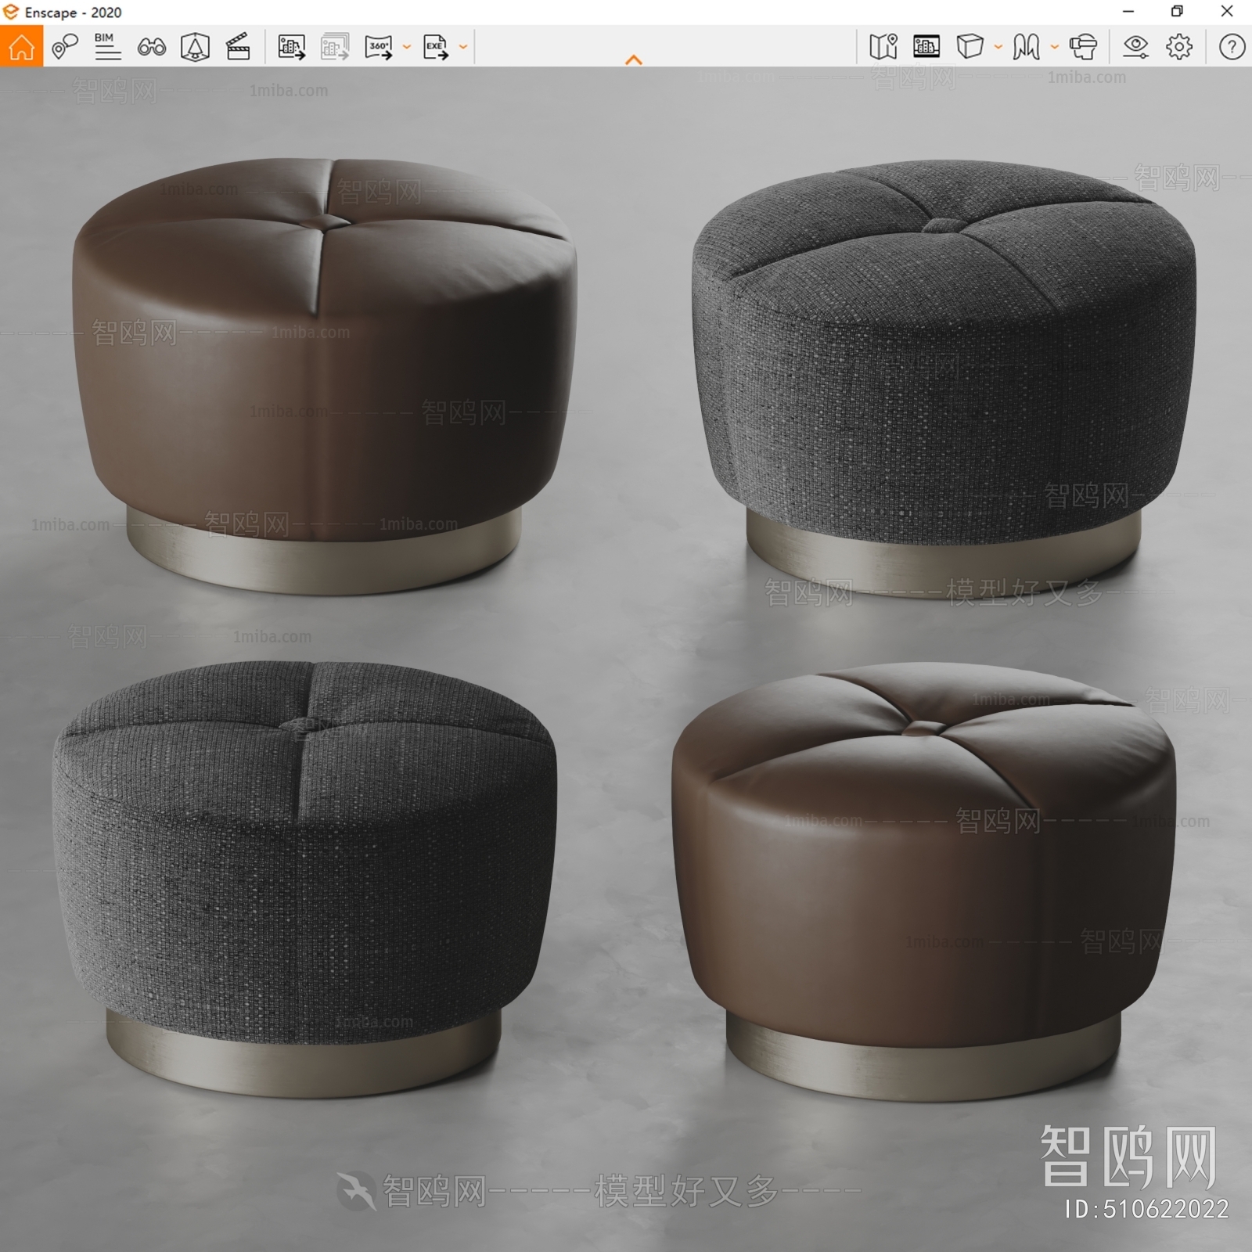Expand the navigation mode dropdown arrow
Image resolution: width=1252 pixels, height=1252 pixels.
pos(1055,47)
